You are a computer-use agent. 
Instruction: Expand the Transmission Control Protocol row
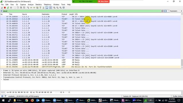coord(1,77)
